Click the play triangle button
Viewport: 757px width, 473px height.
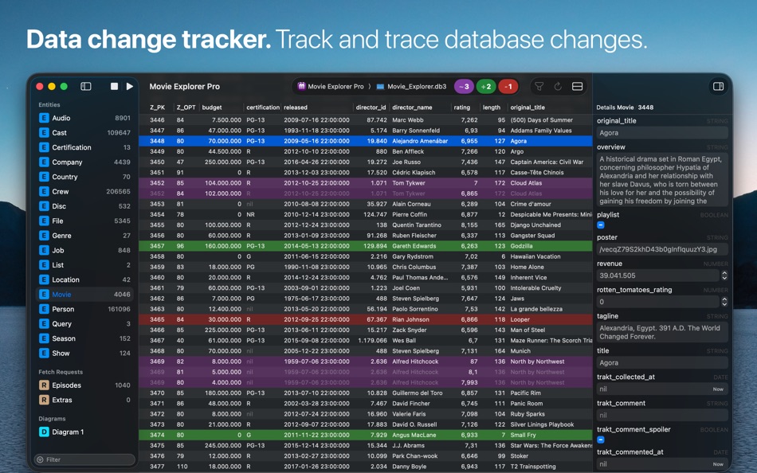129,86
